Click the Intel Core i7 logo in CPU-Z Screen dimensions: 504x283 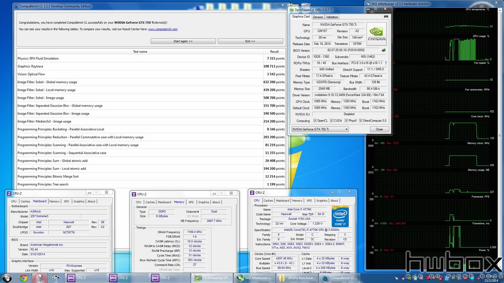coord(340,217)
